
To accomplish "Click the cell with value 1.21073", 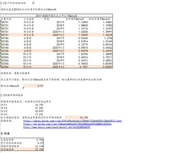I will (x=108, y=29).
